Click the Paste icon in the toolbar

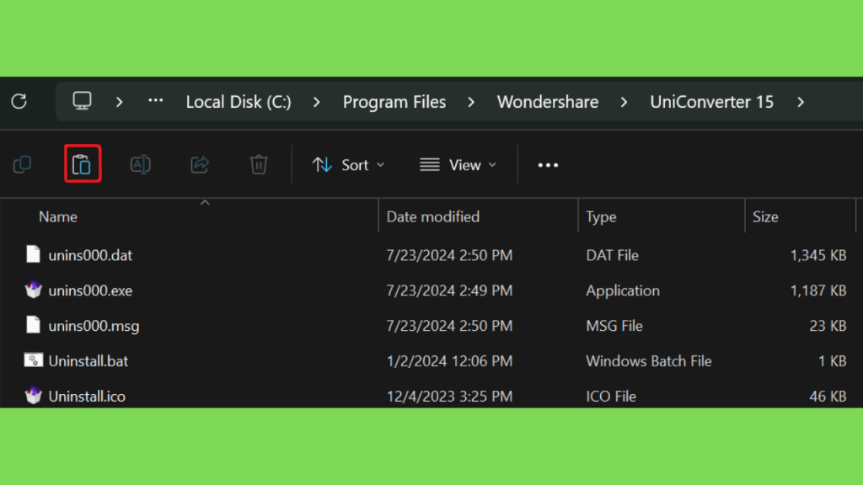coord(82,164)
